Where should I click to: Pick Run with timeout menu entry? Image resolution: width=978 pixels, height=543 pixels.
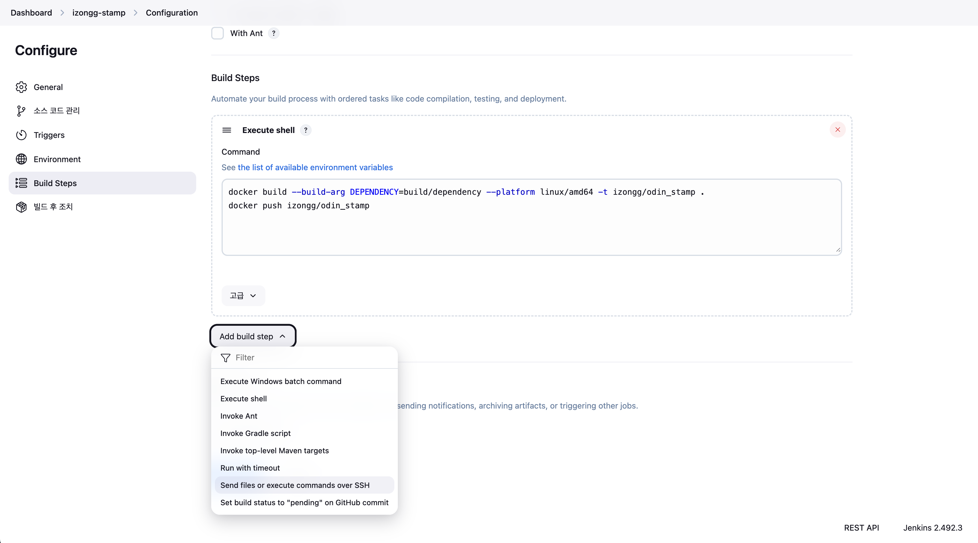(250, 468)
